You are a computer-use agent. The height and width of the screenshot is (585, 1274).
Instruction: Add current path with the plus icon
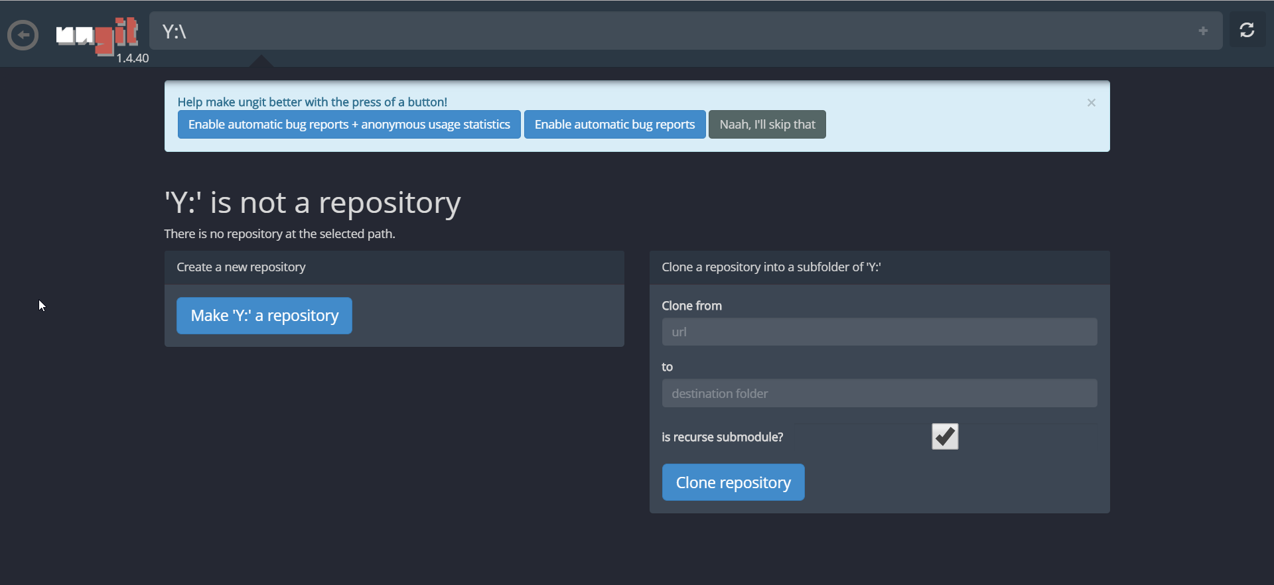click(x=1203, y=31)
